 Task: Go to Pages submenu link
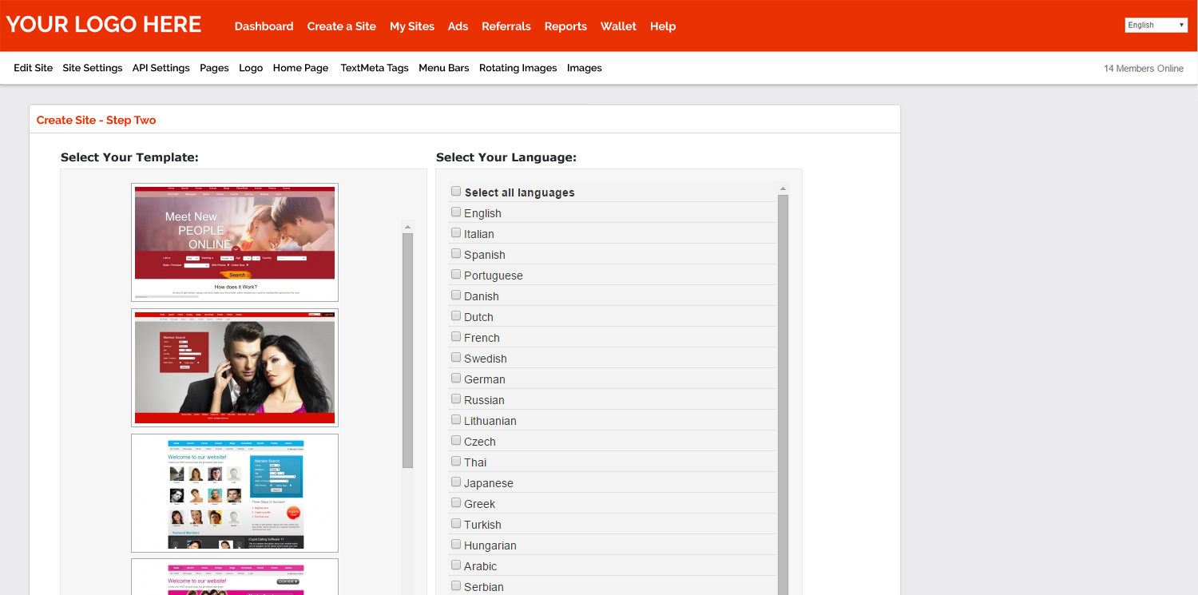214,68
